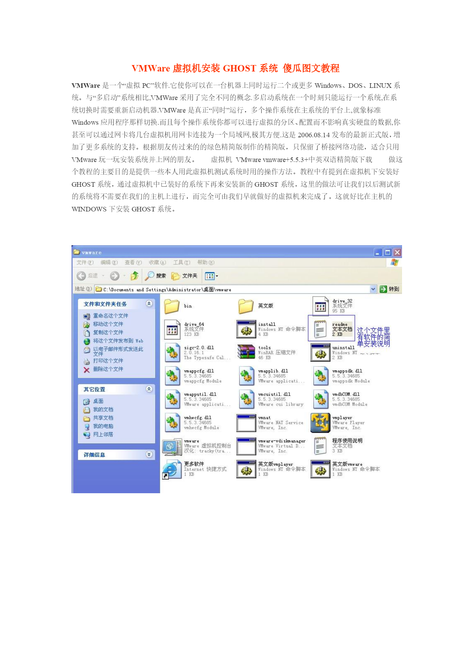This screenshot has height=667, width=472.
Task: Open the 编辑(E) menu
Action: [109, 262]
